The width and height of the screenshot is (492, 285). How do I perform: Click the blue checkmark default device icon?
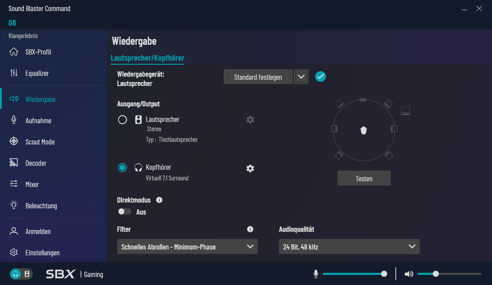(320, 77)
